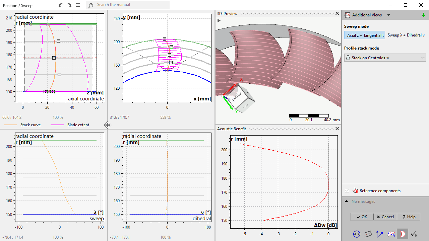Open the Additional Views dropdown arrow
Viewport: 429px width, 241px height.
(x=388, y=15)
